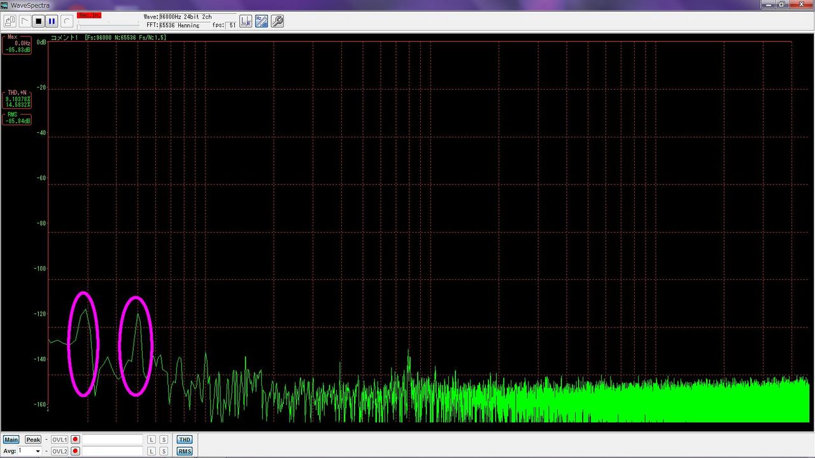Viewport: 815px width, 458px height.
Task: Open the Hz/dB axis scale icon
Action: [x=262, y=21]
